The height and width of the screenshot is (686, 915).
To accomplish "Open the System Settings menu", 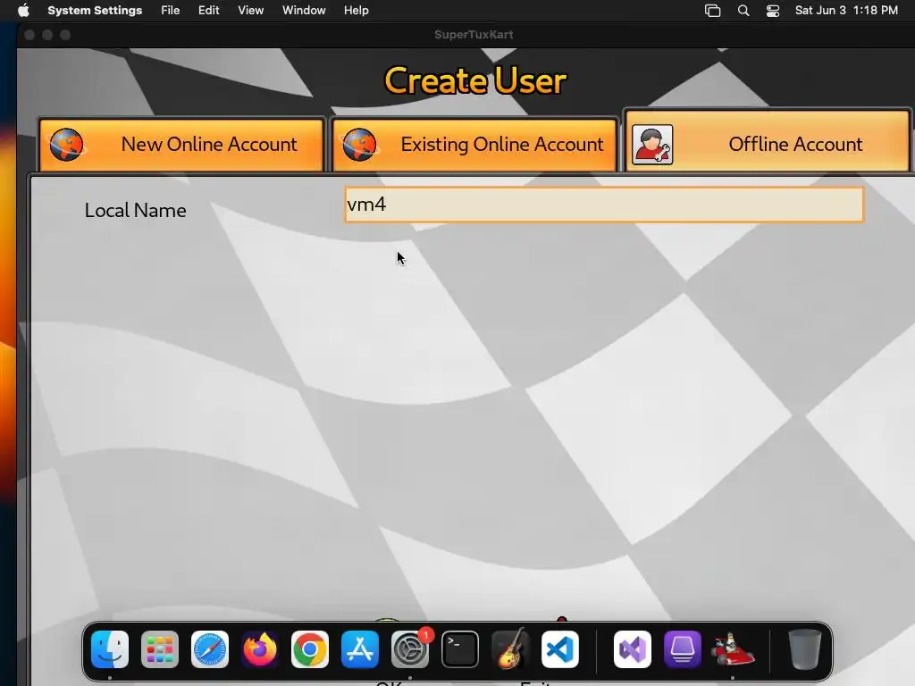I will tap(95, 11).
